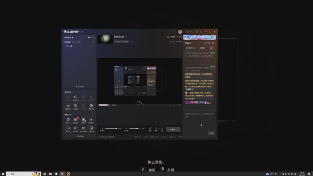Open the third tool in 基础工具 second row
The width and height of the screenshot is (313, 176).
[83, 129]
